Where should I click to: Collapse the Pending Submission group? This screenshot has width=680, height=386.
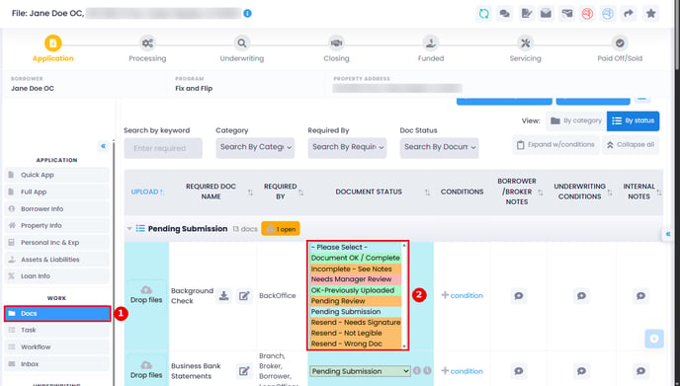click(129, 229)
